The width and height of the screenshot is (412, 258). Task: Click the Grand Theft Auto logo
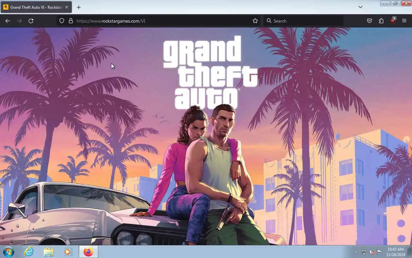point(211,73)
